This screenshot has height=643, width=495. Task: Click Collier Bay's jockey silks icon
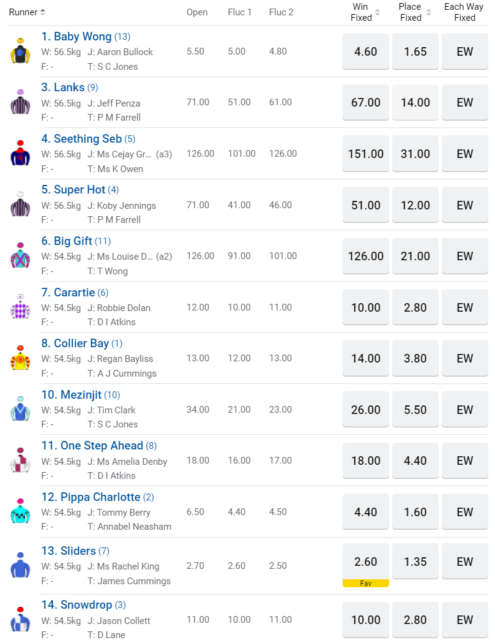coord(20,358)
